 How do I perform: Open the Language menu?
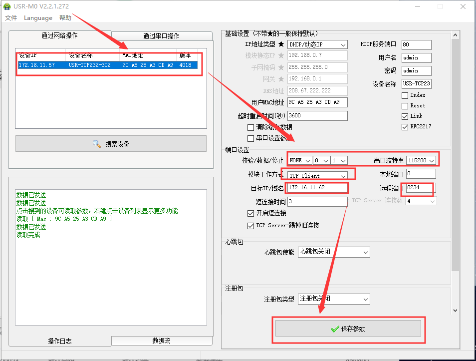coord(38,18)
